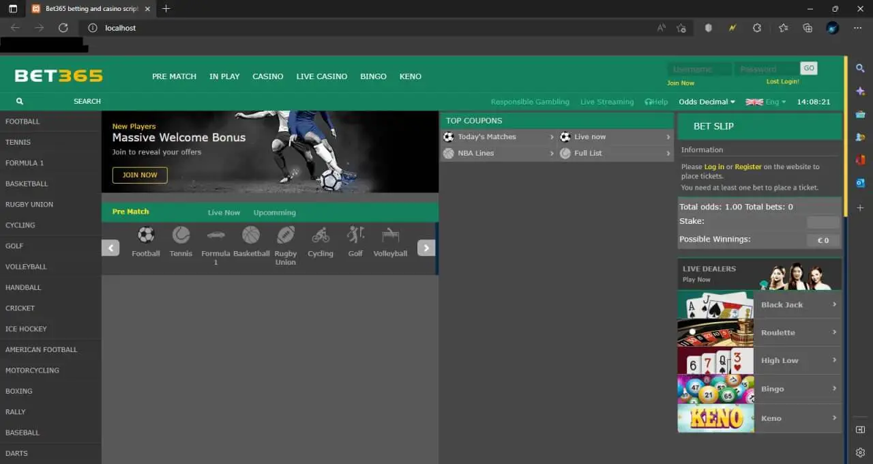Image resolution: width=873 pixels, height=464 pixels.
Task: Open the CASINO menu item
Action: coord(268,76)
